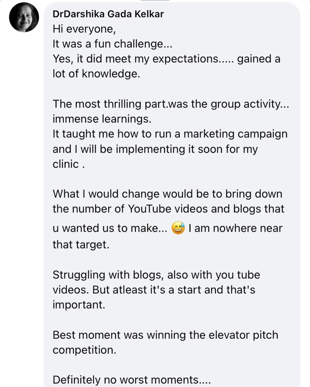
Task: Click the line "It was a fun challenge..."
Action: tap(112, 44)
